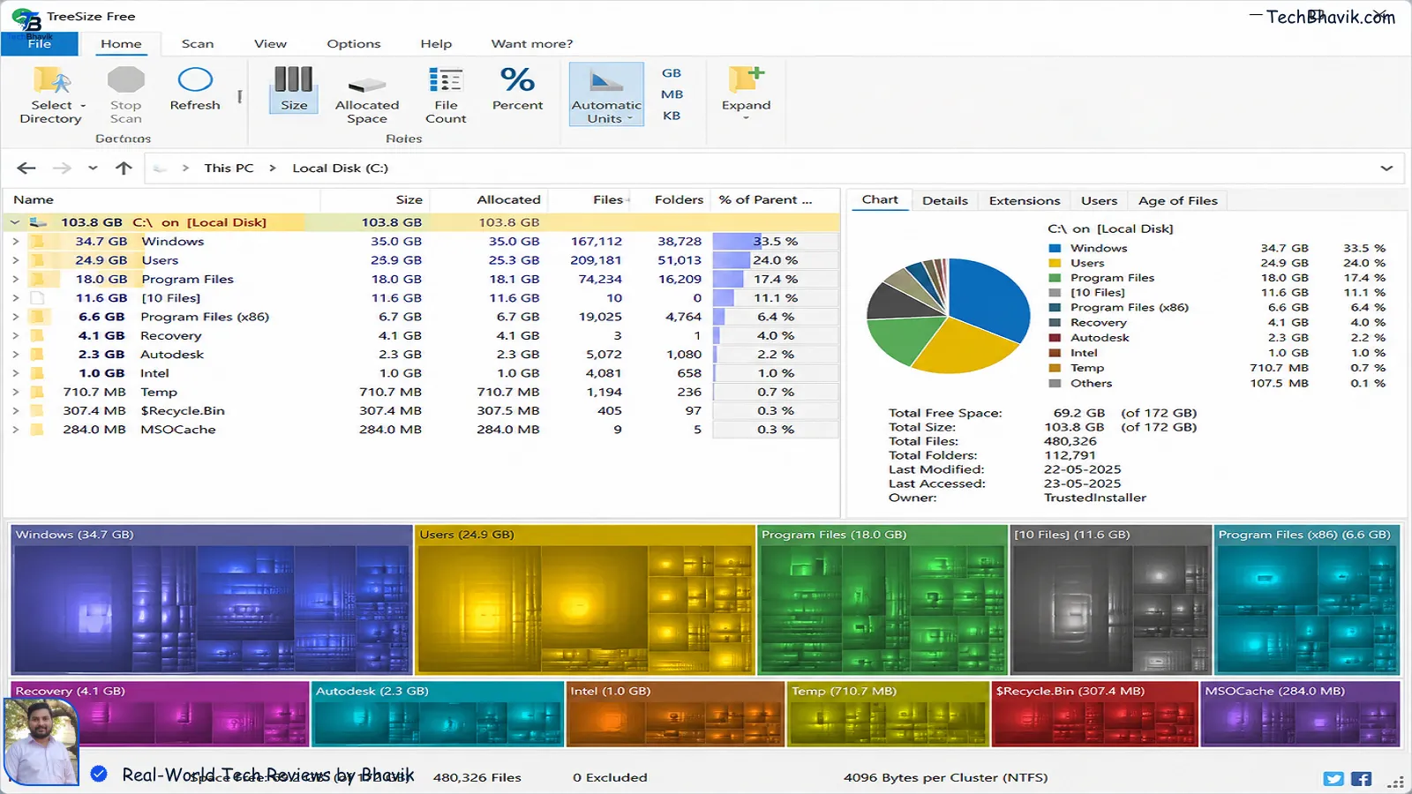This screenshot has width=1412, height=794.
Task: Switch to the Extensions tab
Action: [x=1025, y=200]
